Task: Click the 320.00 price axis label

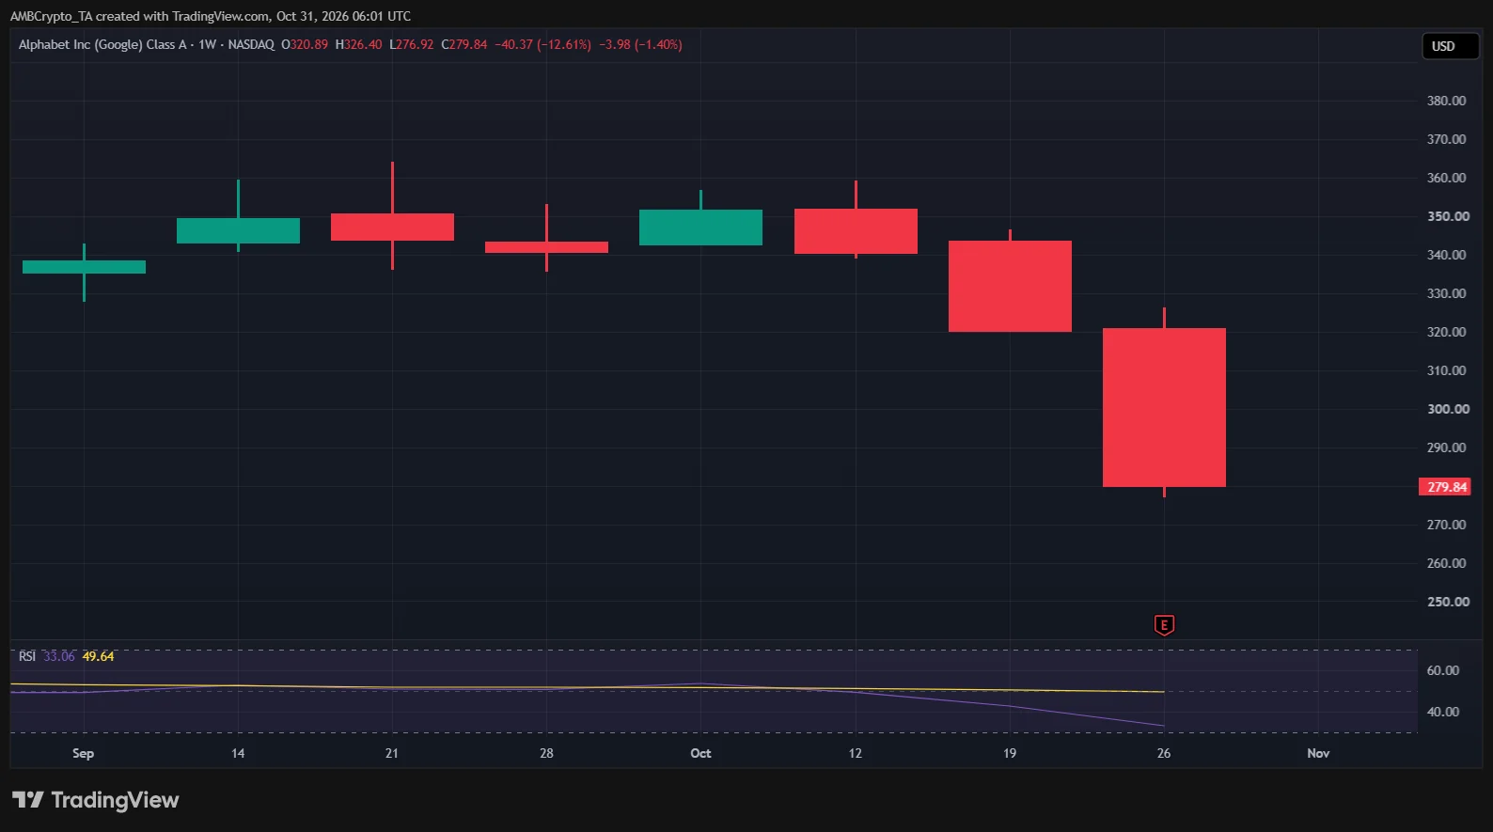Action: (1446, 332)
